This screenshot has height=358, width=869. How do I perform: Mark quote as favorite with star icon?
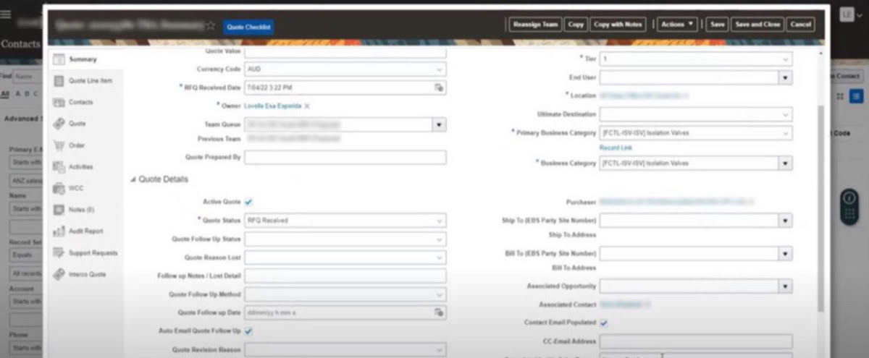(211, 25)
